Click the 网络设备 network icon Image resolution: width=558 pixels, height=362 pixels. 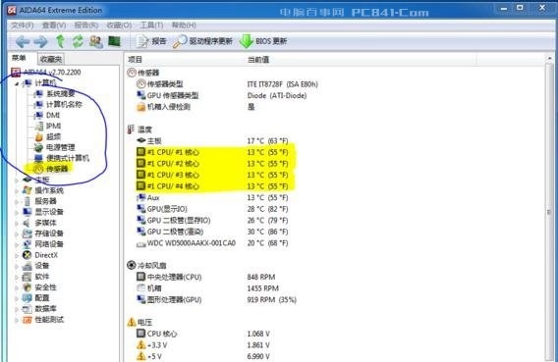coord(28,244)
